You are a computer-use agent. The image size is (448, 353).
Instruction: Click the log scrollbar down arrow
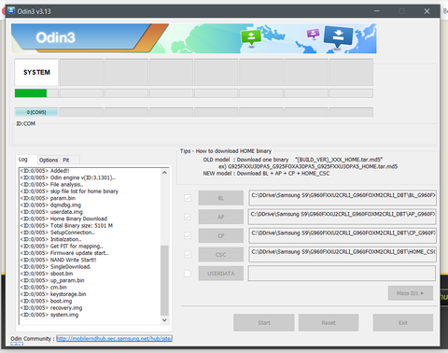pyautogui.click(x=164, y=320)
